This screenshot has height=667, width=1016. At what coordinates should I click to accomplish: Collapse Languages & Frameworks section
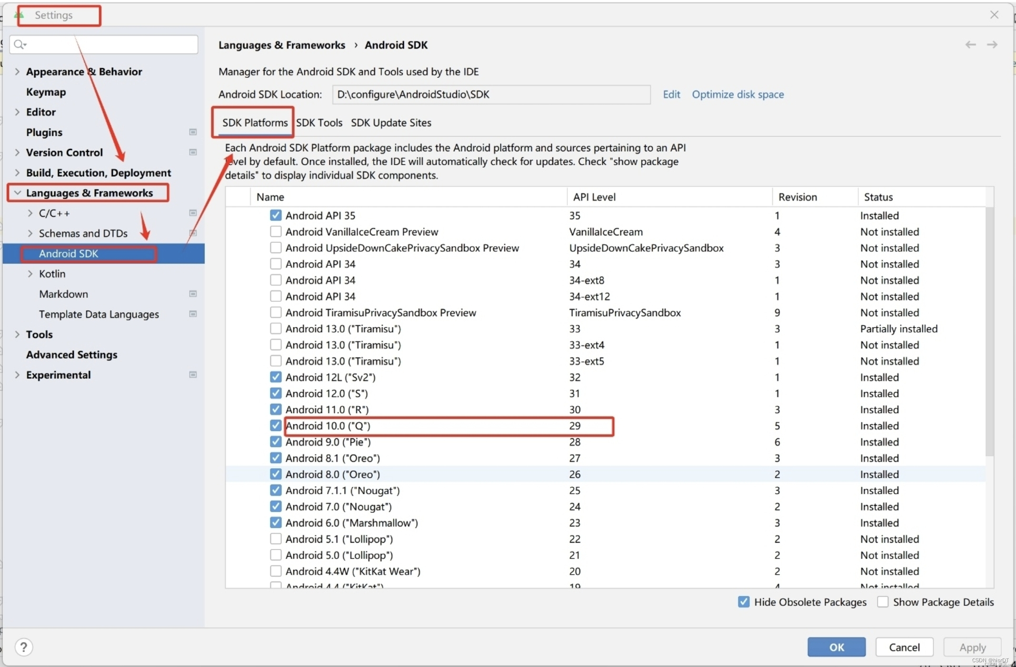(18, 193)
